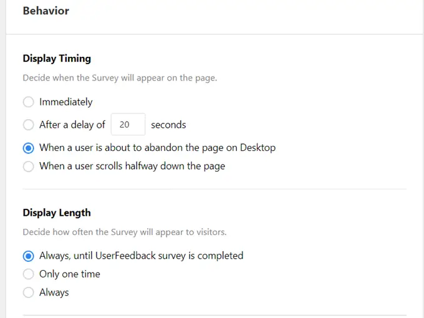The image size is (424, 318).
Task: Click the 'After a delay of' label text
Action: click(x=72, y=125)
